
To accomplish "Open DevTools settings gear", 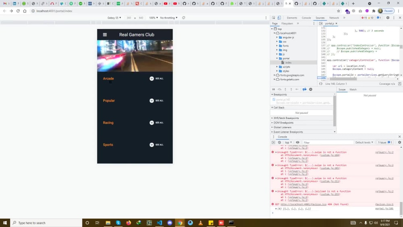I will 388,18.
